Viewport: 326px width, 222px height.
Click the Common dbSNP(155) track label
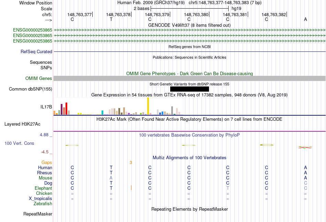(30, 89)
